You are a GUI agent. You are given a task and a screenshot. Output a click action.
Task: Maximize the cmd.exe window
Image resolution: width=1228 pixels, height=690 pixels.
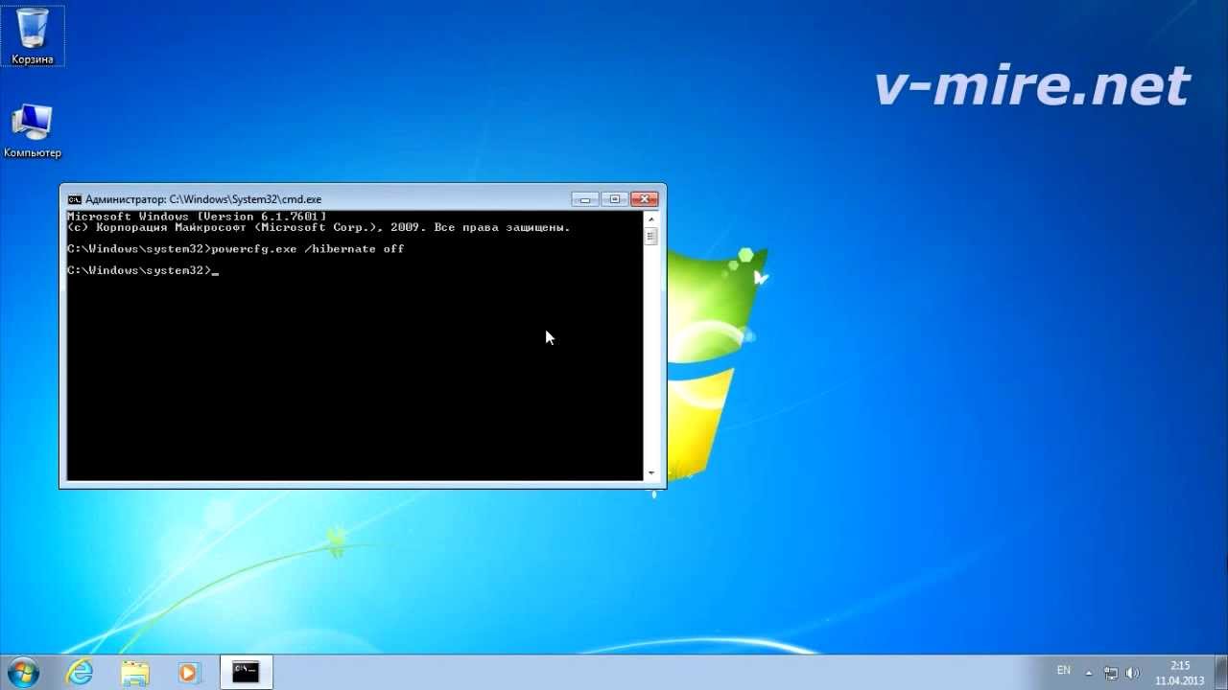click(615, 199)
